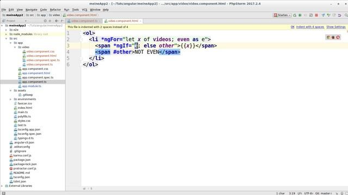Select app.component.html in project tree
Image resolution: width=348 pixels, height=195 pixels.
pos(36,73)
